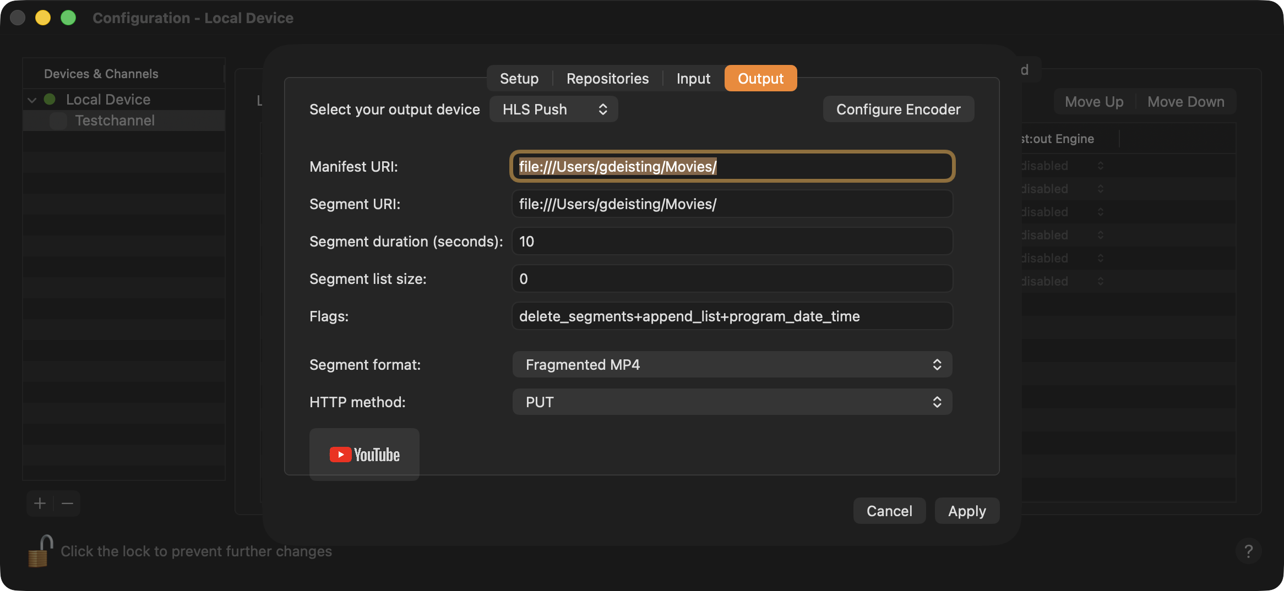Open the Fragmented MP4 segment format dropdown
Screen dimensions: 1284x591
point(732,365)
